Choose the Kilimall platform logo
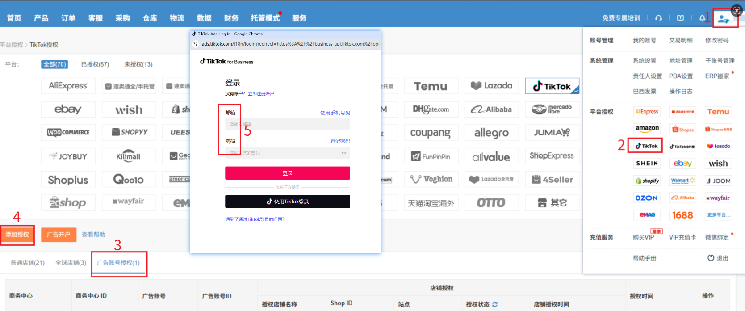Image resolution: width=745 pixels, height=311 pixels. coord(129,156)
